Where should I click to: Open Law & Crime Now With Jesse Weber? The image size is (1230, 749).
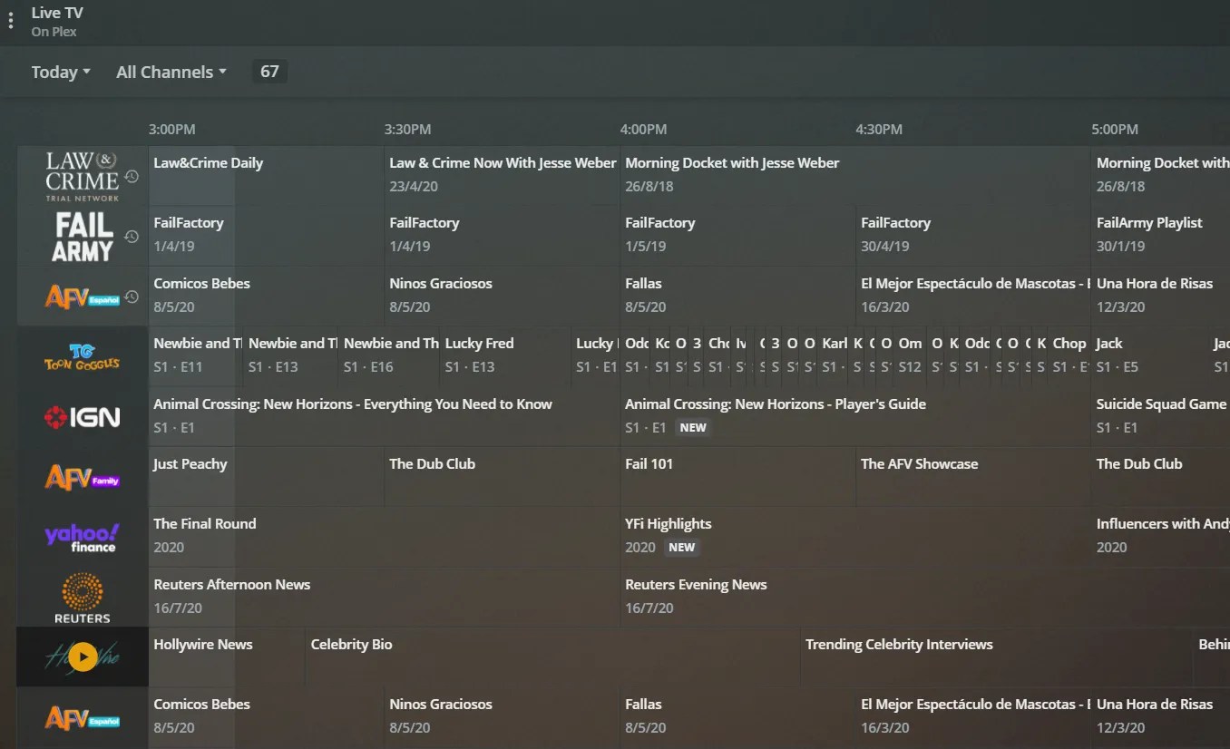coord(503,176)
